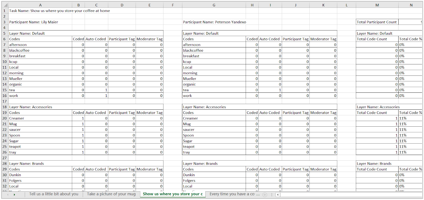Select 'afternoon' code in column G
This screenshot has width=424, height=200.
[214, 45]
